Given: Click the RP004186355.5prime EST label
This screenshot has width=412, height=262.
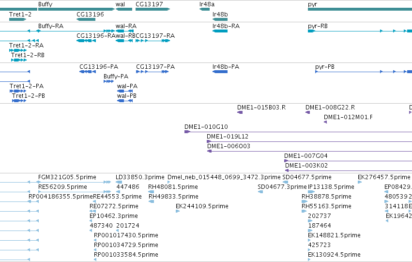Looking at the screenshot, I should pos(61,197).
